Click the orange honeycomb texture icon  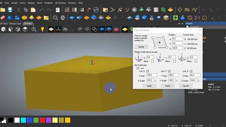24,18
